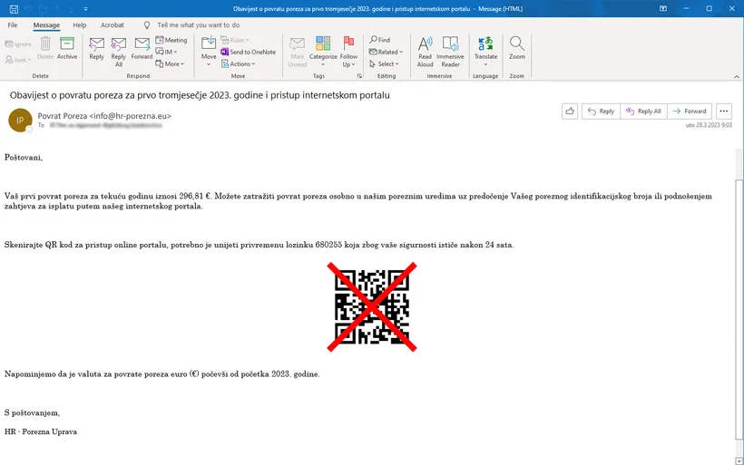The width and height of the screenshot is (744, 465).
Task: Open the Help tab
Action: click(x=80, y=25)
